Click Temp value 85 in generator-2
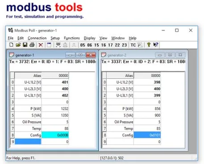The height and width of the screenshot is (164, 204). (147, 128)
